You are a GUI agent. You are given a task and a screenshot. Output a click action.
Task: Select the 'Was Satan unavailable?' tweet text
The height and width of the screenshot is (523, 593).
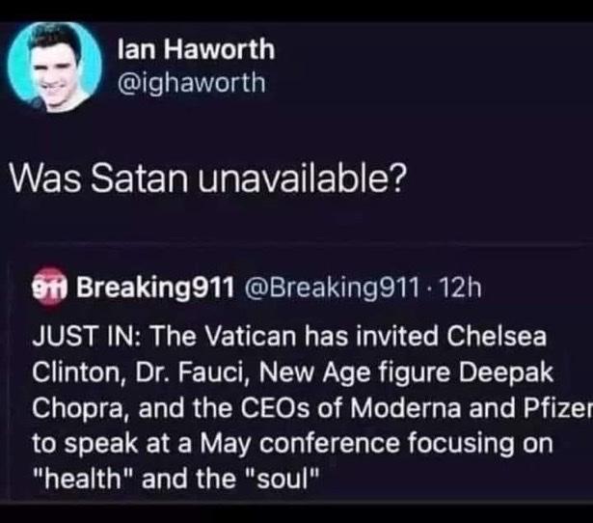[209, 179]
